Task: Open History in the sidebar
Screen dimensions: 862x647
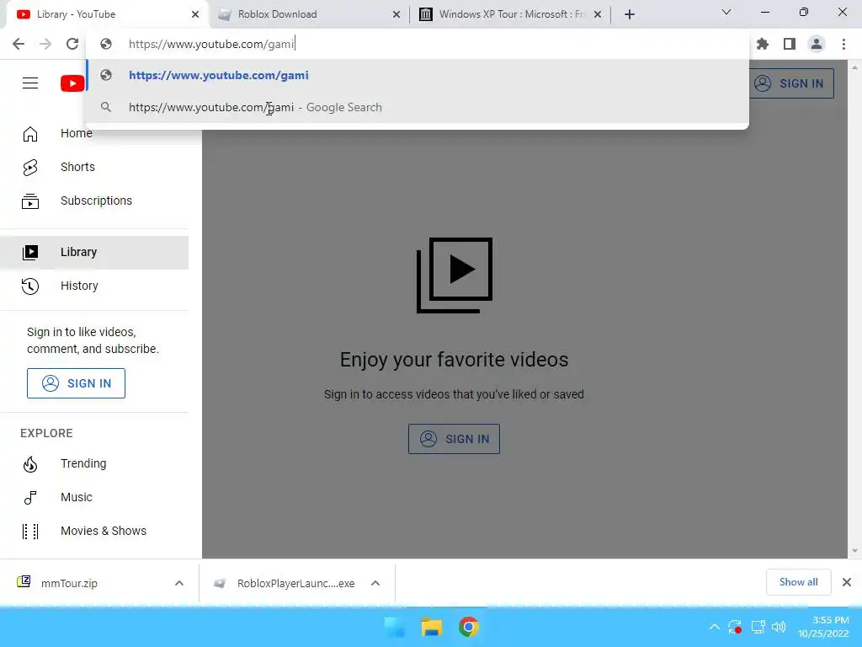Action: click(94, 286)
